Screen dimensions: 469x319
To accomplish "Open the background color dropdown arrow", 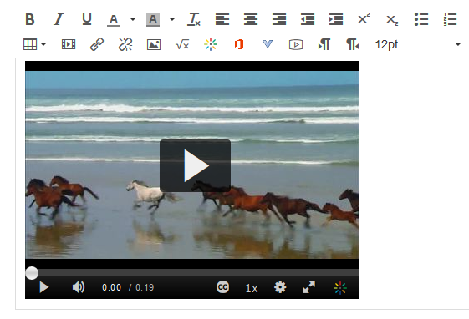I will point(172,19).
